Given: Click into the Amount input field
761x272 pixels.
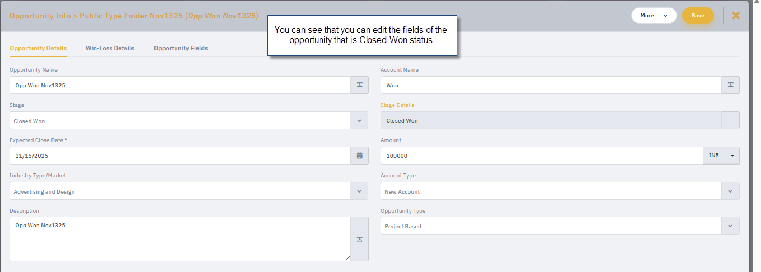Looking at the screenshot, I should tap(541, 156).
